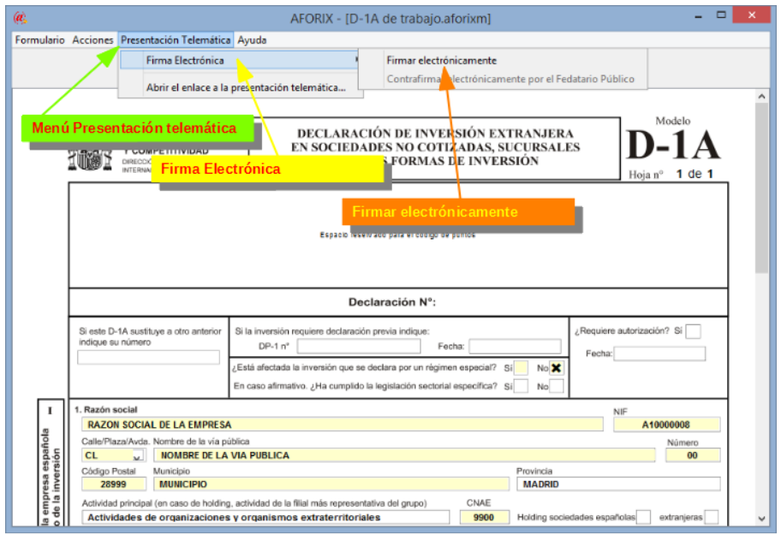
Task: Click the field for the replaced D-1A number
Action: pyautogui.click(x=148, y=358)
